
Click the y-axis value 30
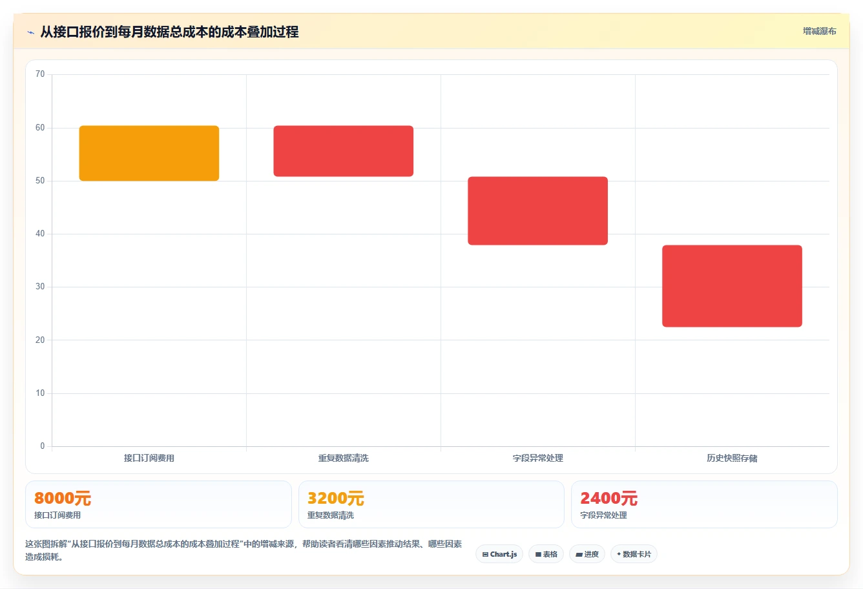(40, 287)
